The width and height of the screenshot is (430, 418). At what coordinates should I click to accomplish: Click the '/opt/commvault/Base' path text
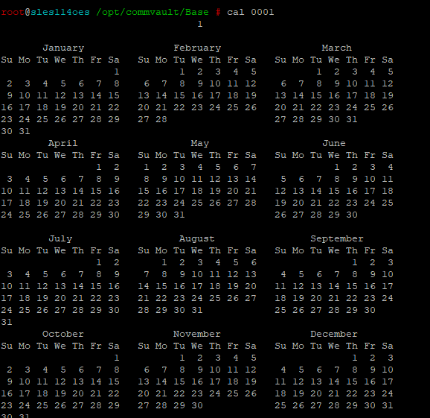(153, 13)
